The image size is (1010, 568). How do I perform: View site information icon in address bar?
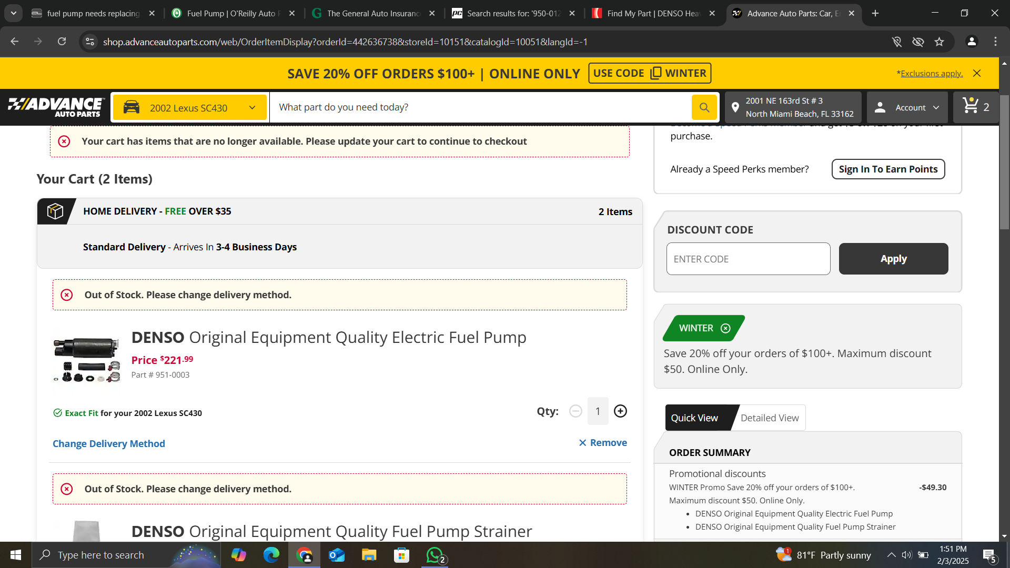90,42
